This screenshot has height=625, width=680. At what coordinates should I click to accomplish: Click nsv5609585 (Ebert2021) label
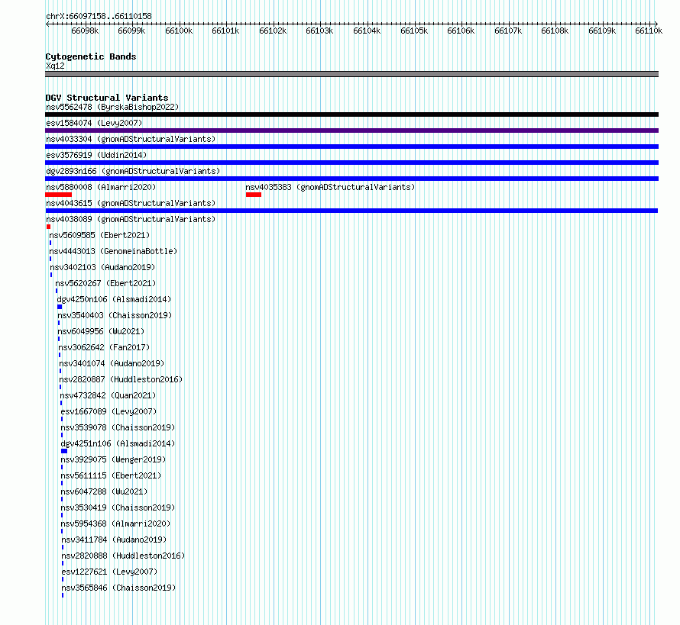point(99,235)
